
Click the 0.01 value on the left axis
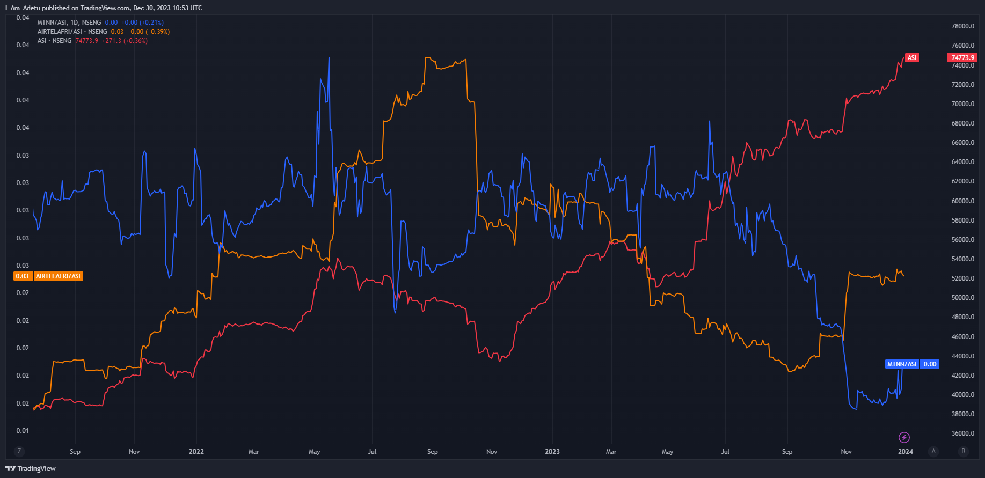tap(23, 431)
